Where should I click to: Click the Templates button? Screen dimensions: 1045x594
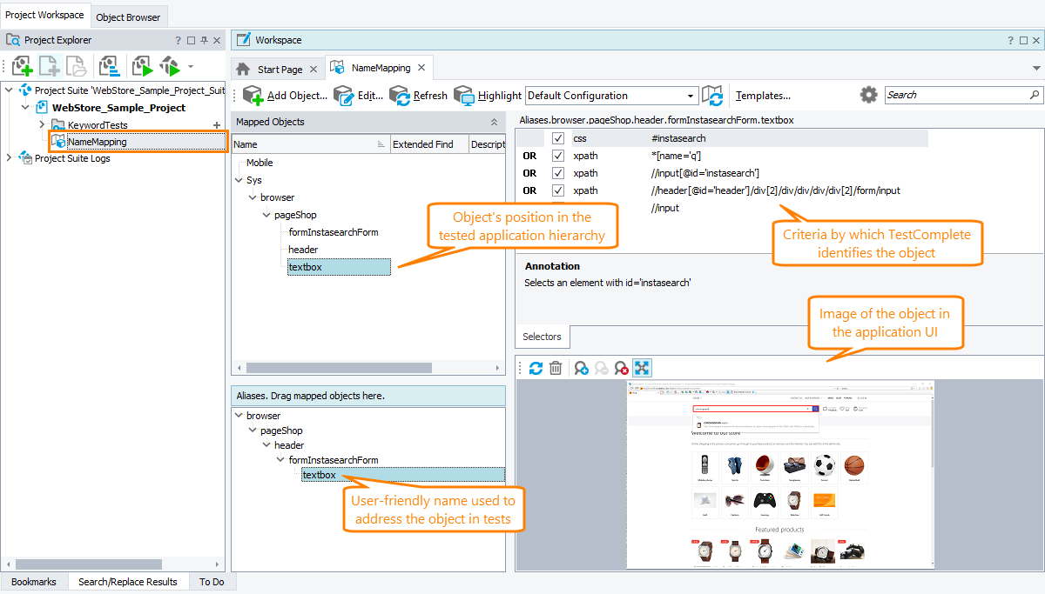tap(764, 95)
